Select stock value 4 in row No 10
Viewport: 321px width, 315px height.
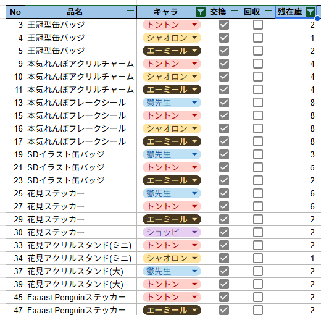click(x=296, y=77)
